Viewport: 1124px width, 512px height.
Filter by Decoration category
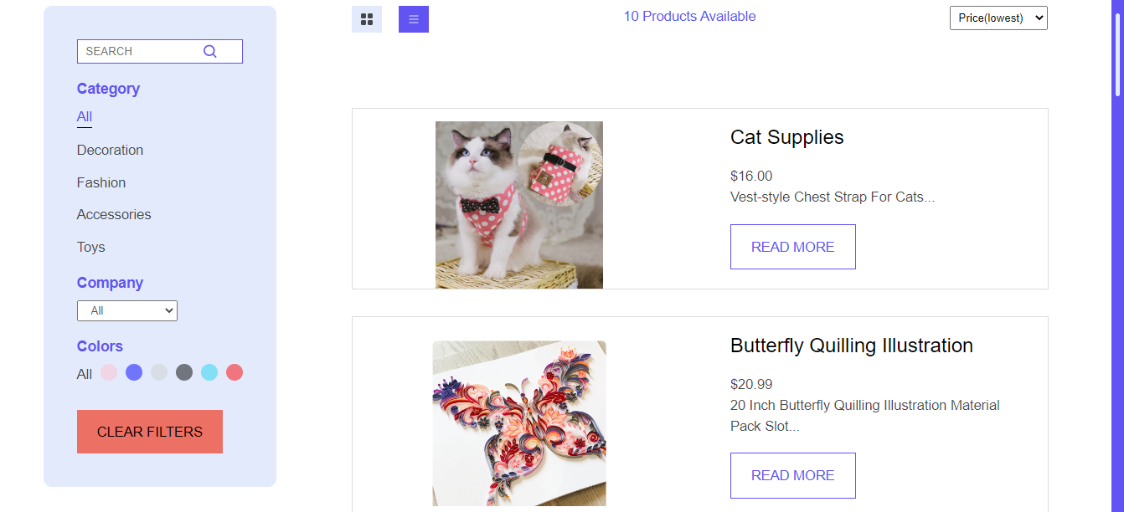(x=110, y=151)
